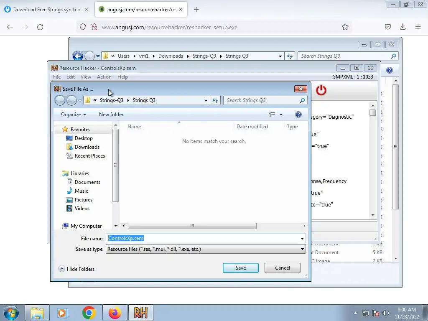The height and width of the screenshot is (321, 428).
Task: Open view options dropdown arrow
Action: [x=281, y=115]
